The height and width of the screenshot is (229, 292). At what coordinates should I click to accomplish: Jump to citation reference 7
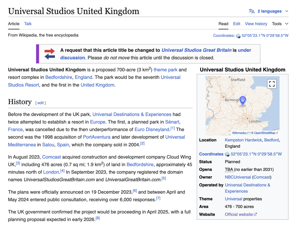pos(158,198)
